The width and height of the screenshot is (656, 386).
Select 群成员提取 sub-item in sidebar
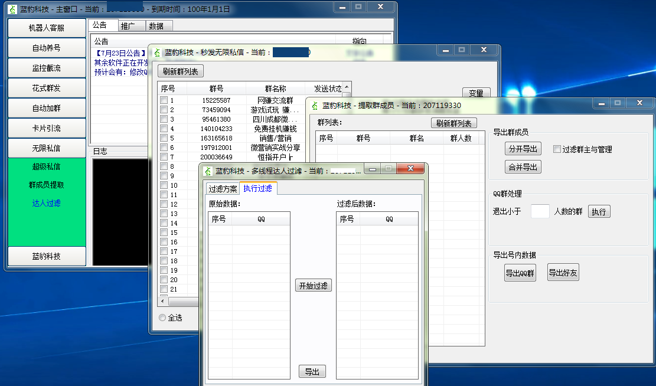47,185
